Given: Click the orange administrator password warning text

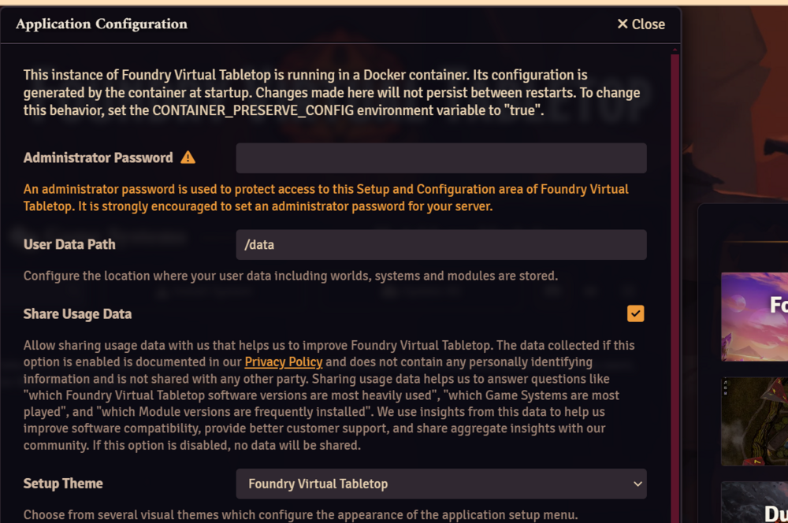Looking at the screenshot, I should tap(325, 198).
